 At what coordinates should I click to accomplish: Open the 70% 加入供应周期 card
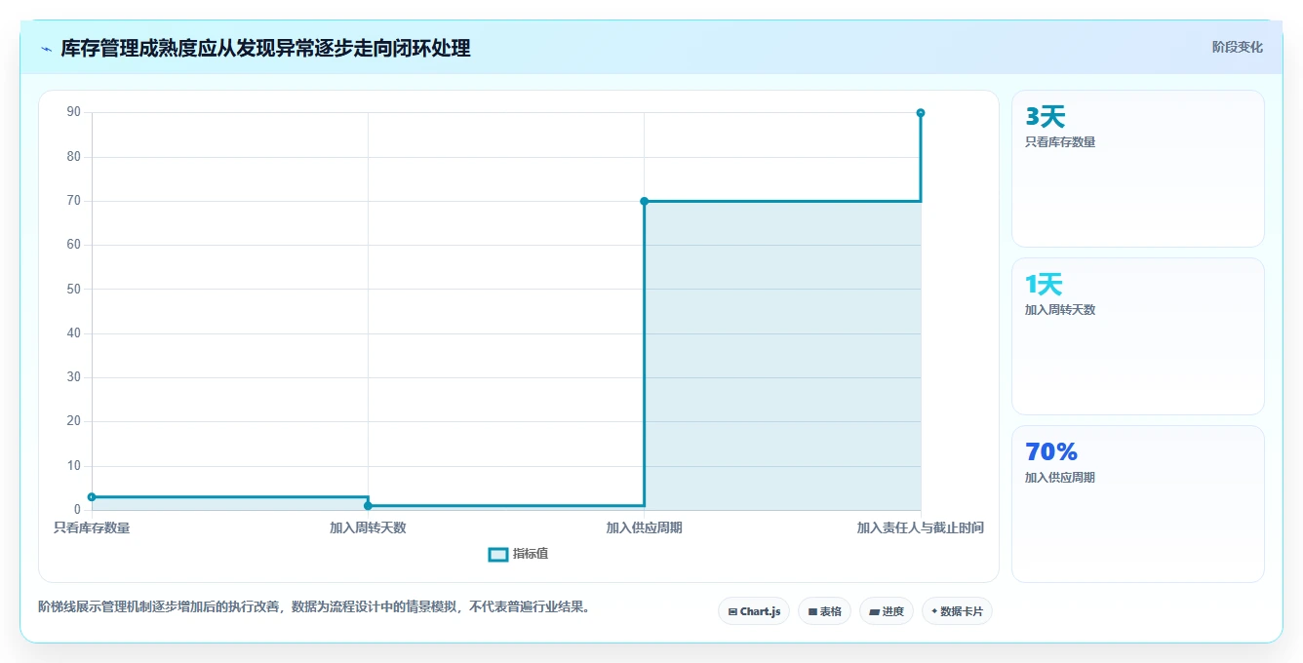(x=1138, y=504)
